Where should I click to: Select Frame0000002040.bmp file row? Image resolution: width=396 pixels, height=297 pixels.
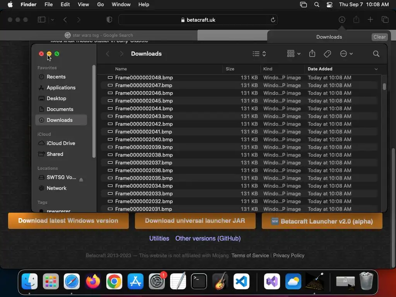(240, 139)
